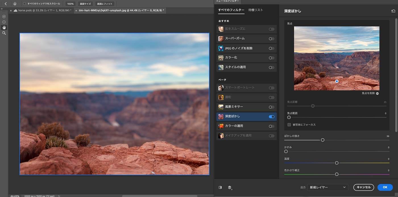Open the 出力 新規レイヤー dropdown
Viewport: 398px width, 197px height.
[328, 187]
